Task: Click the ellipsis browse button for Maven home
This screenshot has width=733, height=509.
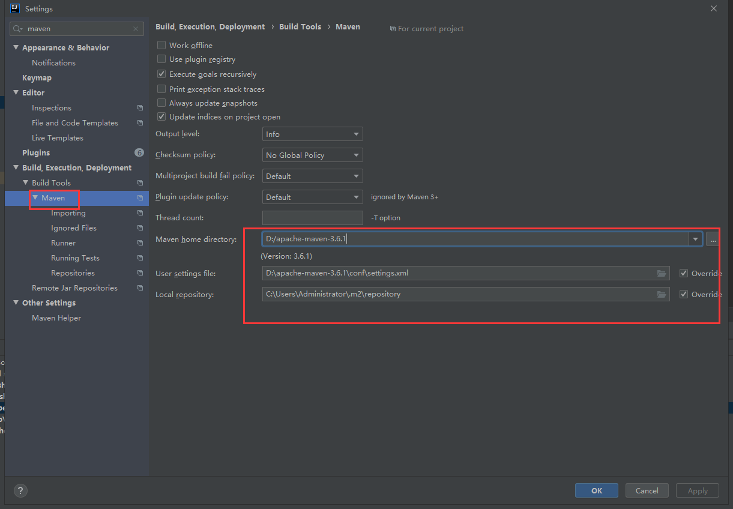Action: [713, 239]
